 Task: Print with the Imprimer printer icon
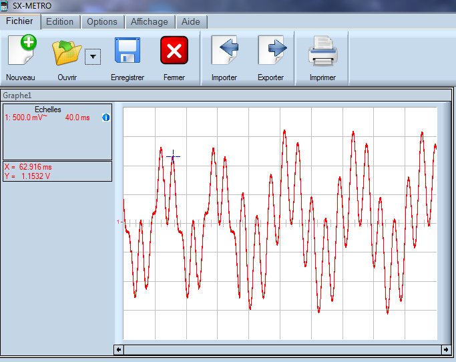click(323, 51)
